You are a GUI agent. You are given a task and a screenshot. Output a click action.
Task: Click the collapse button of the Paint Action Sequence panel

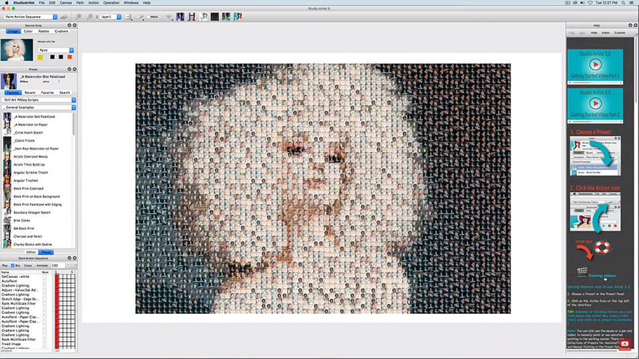(69, 258)
